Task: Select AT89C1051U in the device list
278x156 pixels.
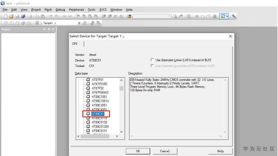Action: 100,101
